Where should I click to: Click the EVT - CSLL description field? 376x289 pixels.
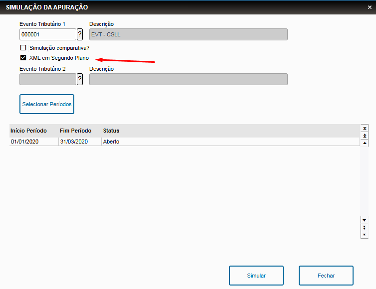click(188, 34)
